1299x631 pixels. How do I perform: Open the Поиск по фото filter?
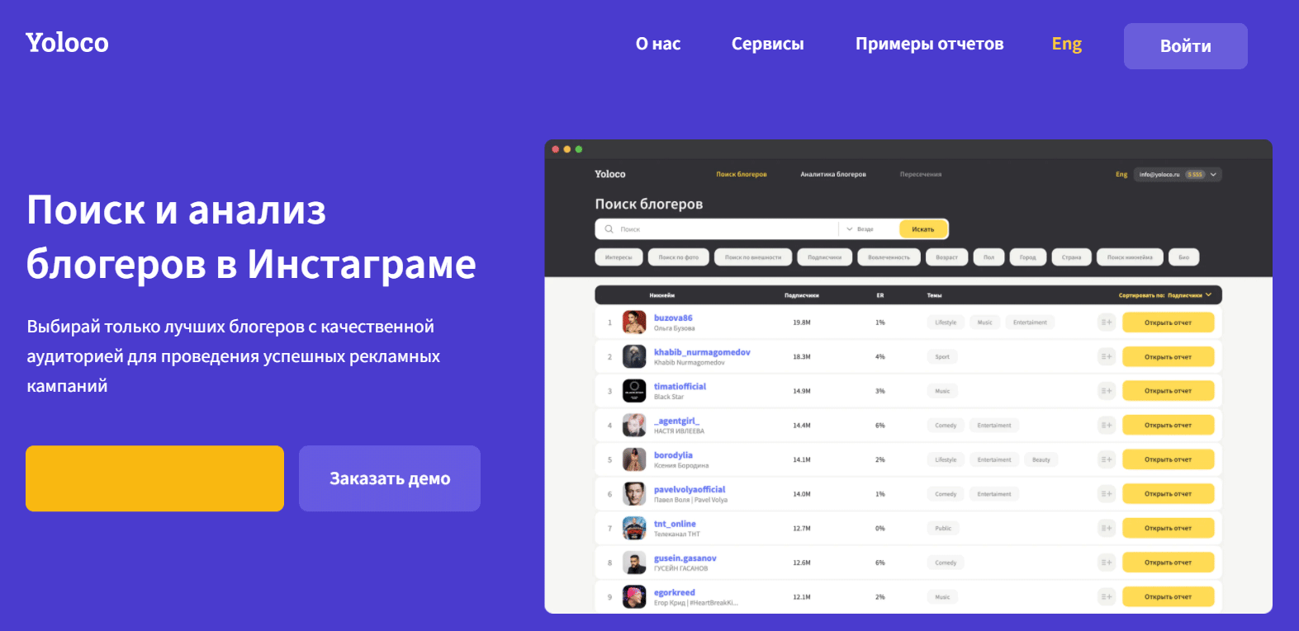click(678, 257)
